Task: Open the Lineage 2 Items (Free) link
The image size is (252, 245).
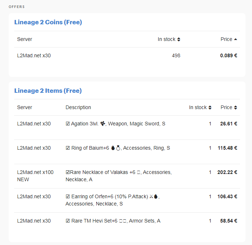Action: 48,91
